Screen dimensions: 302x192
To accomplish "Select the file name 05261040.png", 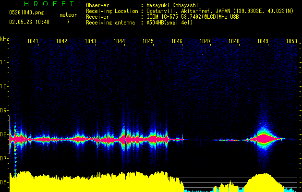I will [26, 12].
